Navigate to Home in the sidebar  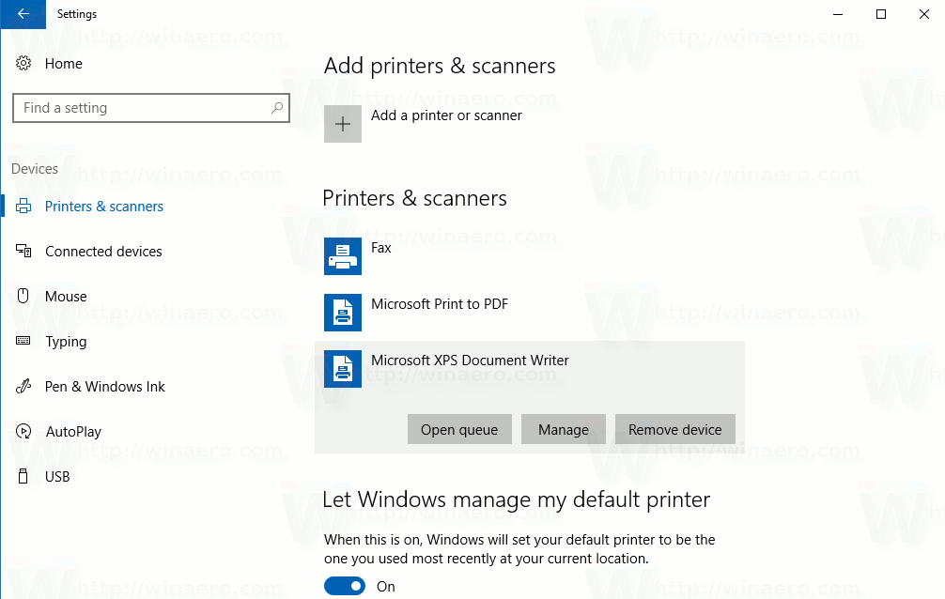pyautogui.click(x=63, y=63)
